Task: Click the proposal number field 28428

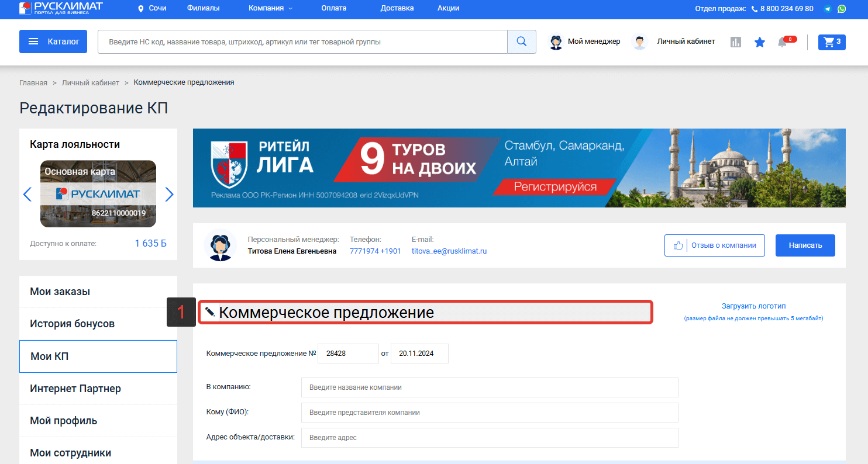Action: pyautogui.click(x=349, y=354)
